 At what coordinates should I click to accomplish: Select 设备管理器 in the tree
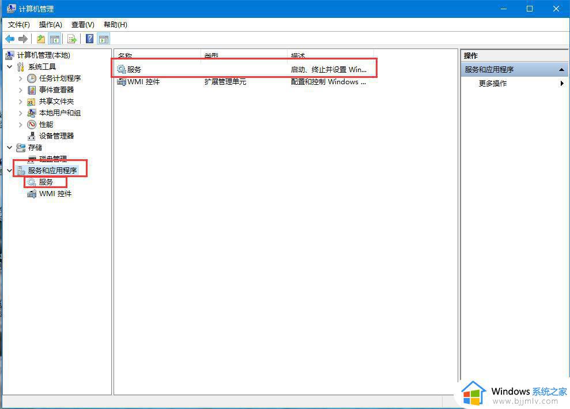[x=56, y=136]
